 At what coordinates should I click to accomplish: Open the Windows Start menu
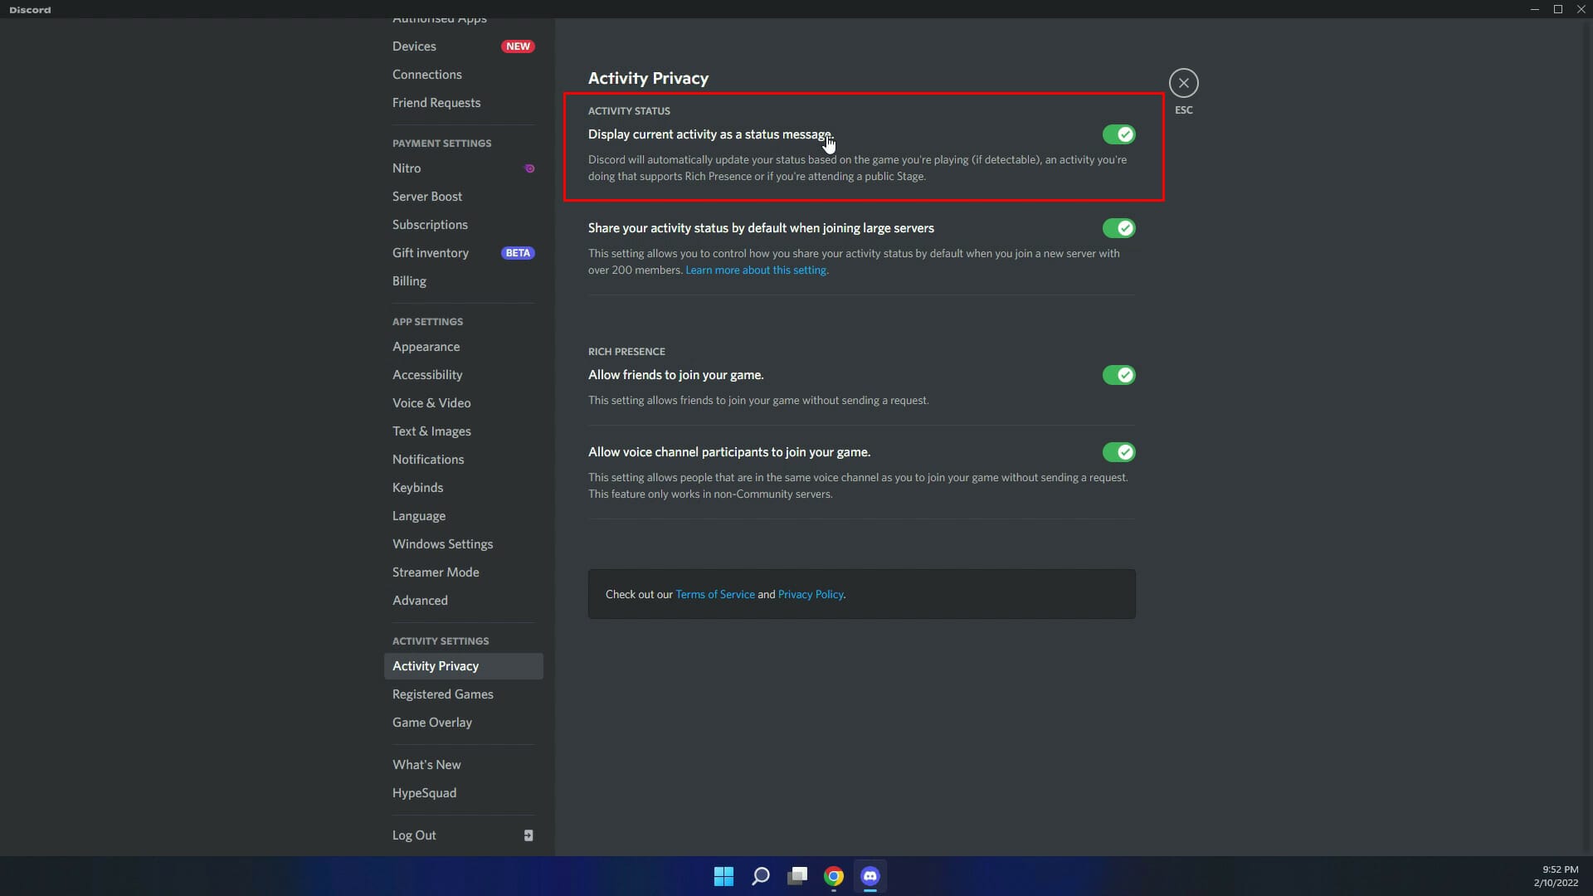pos(723,876)
